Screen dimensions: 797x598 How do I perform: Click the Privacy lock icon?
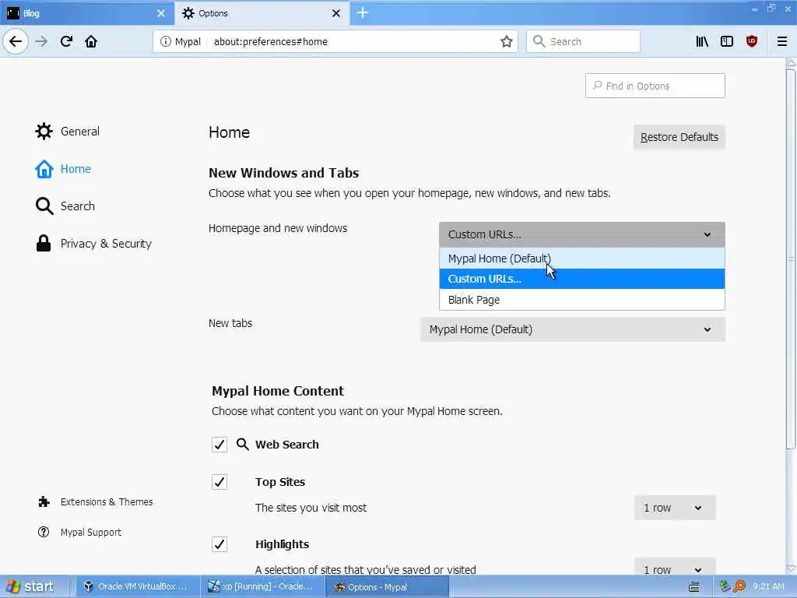(44, 244)
